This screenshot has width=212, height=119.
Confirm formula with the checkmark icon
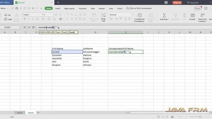point(29,27)
